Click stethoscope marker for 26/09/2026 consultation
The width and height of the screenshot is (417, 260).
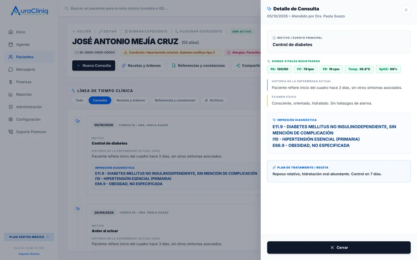77,209
